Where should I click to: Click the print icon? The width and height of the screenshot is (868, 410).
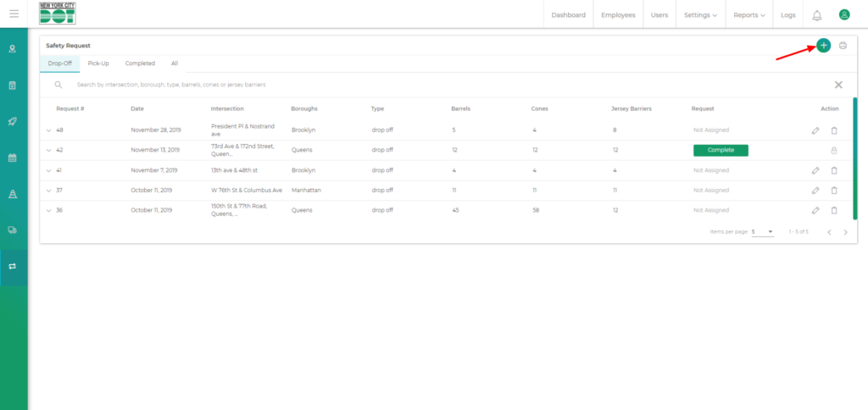pyautogui.click(x=843, y=45)
